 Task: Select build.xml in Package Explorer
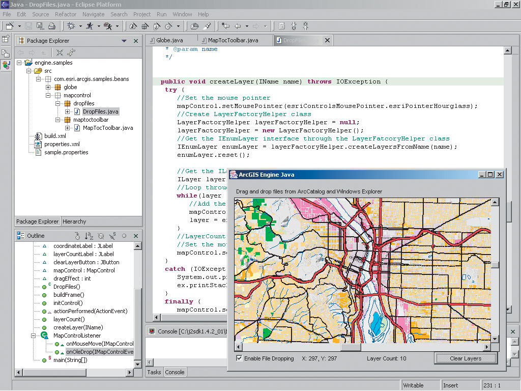tap(55, 136)
